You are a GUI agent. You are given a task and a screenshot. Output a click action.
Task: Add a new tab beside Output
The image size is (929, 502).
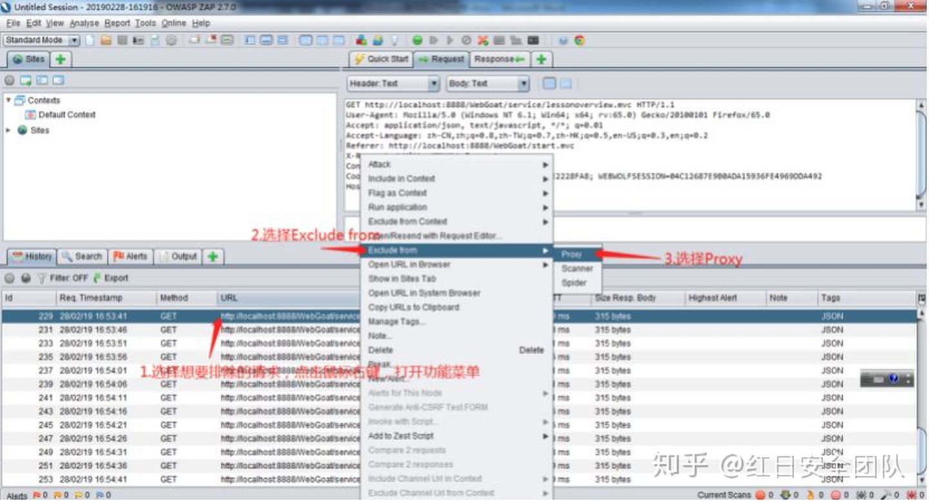(213, 256)
